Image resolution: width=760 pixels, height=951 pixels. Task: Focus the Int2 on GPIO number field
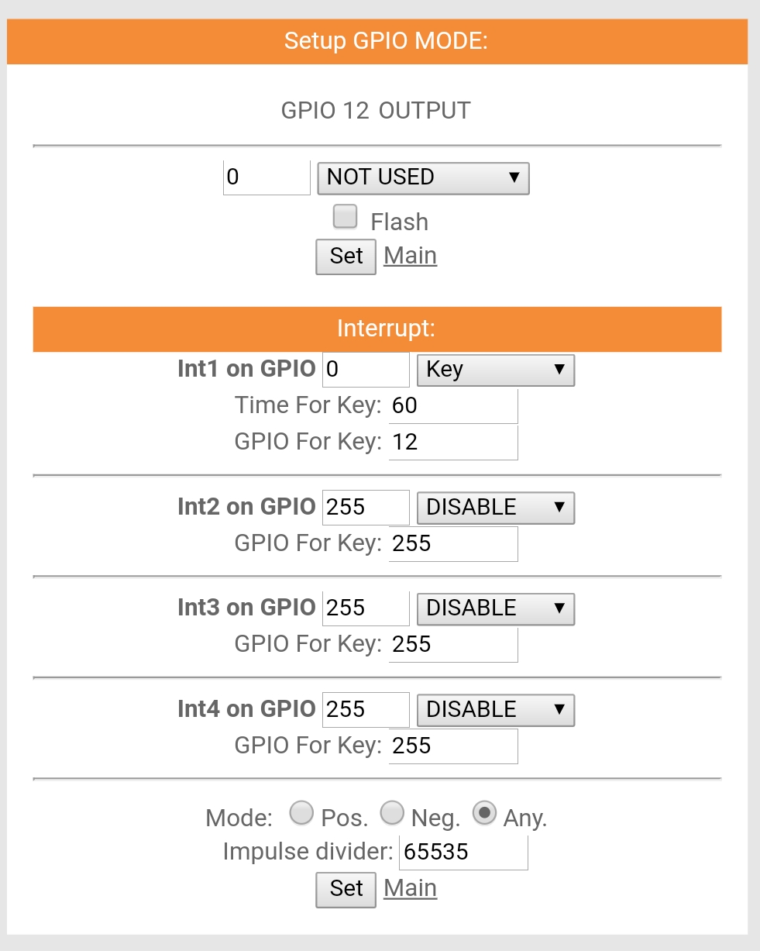point(365,508)
